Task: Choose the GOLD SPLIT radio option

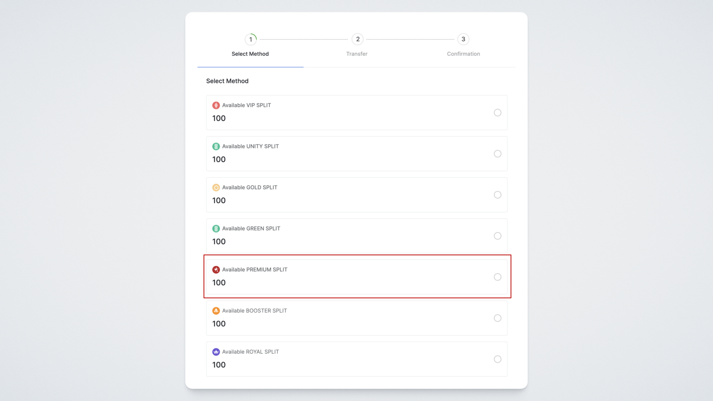Action: [497, 195]
